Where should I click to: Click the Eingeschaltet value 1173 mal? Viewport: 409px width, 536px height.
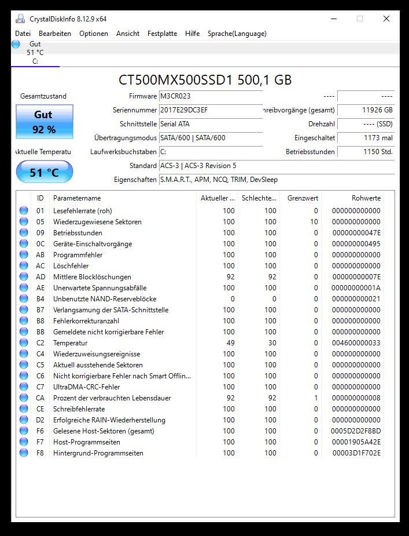coord(366,138)
